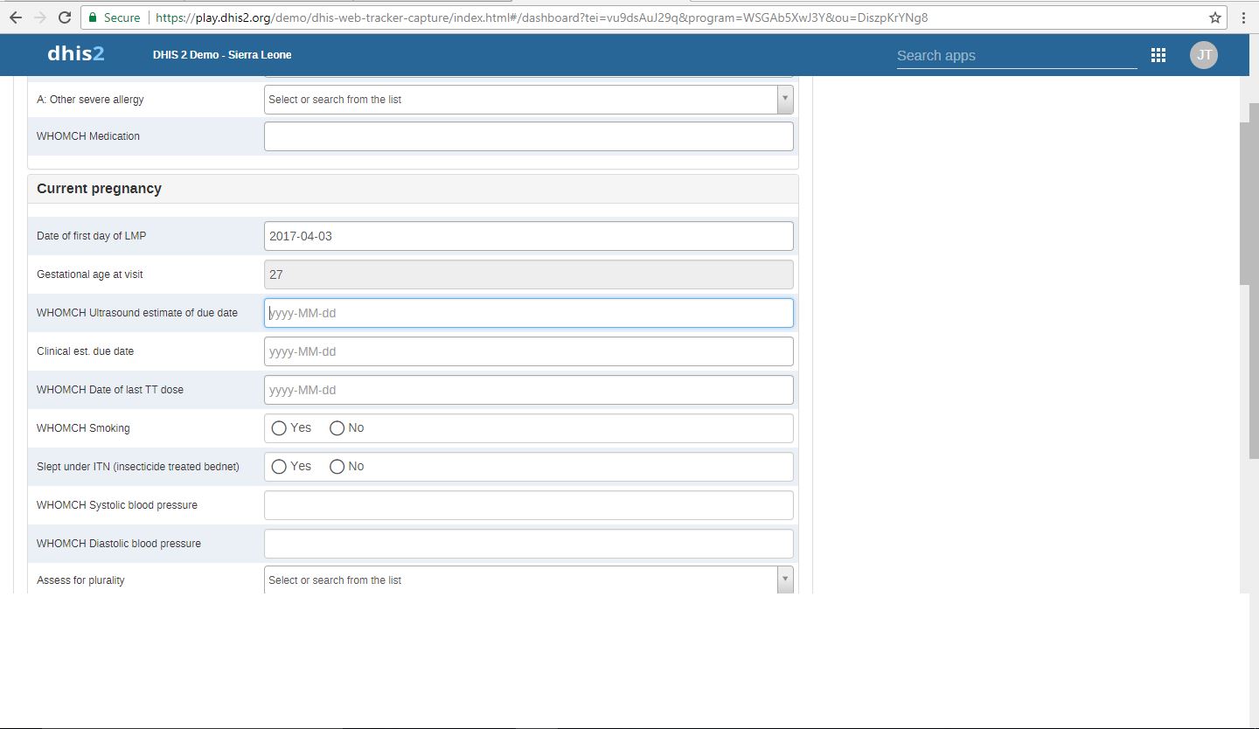Click the secure padlock icon

[x=93, y=17]
